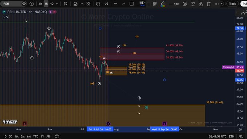Viewport: 247px width, 139px height.
Task: Set range to 5D
Action: (11, 136)
